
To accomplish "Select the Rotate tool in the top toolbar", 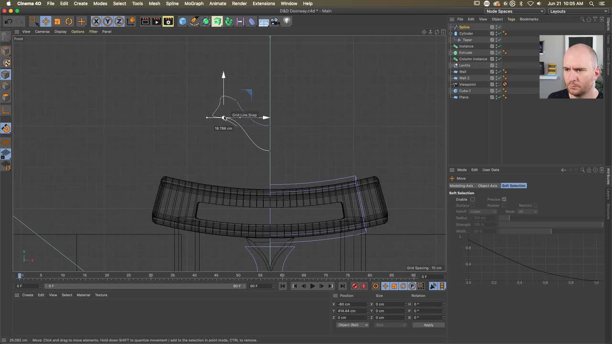I will (x=69, y=21).
